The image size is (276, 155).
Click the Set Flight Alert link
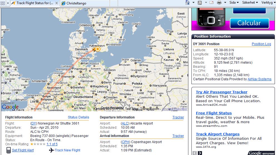coord(23,150)
